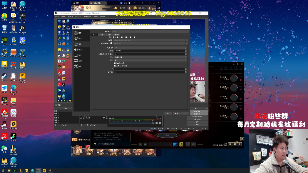Expand rescale output resolution dropdown
This screenshot has width=308, height=173.
tap(150, 43)
